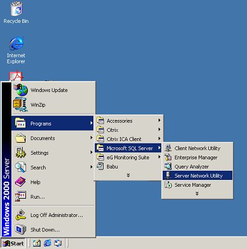Choose Query Analyzer entry
Image resolution: width=247 pixels, height=249 pixels.
point(197,166)
